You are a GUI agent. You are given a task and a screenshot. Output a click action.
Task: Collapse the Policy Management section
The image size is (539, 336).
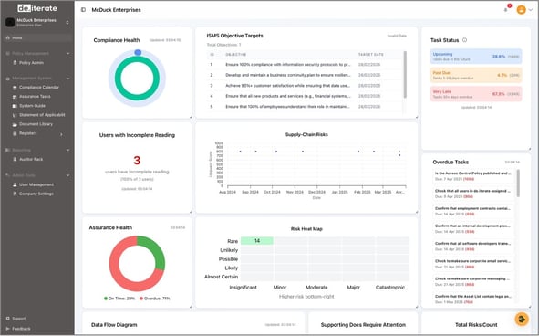(x=67, y=53)
